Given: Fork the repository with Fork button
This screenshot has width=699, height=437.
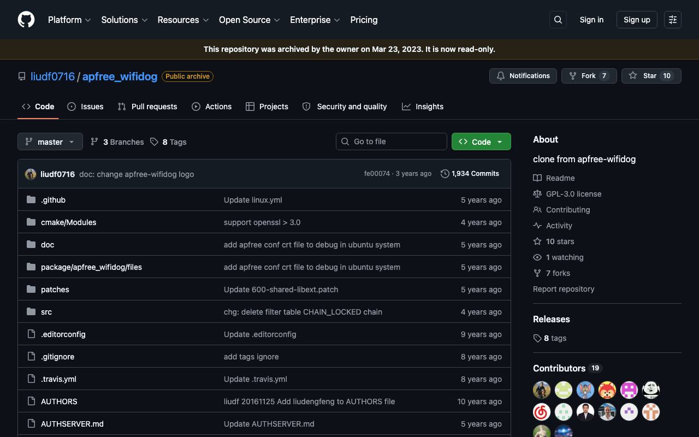Looking at the screenshot, I should point(589,76).
